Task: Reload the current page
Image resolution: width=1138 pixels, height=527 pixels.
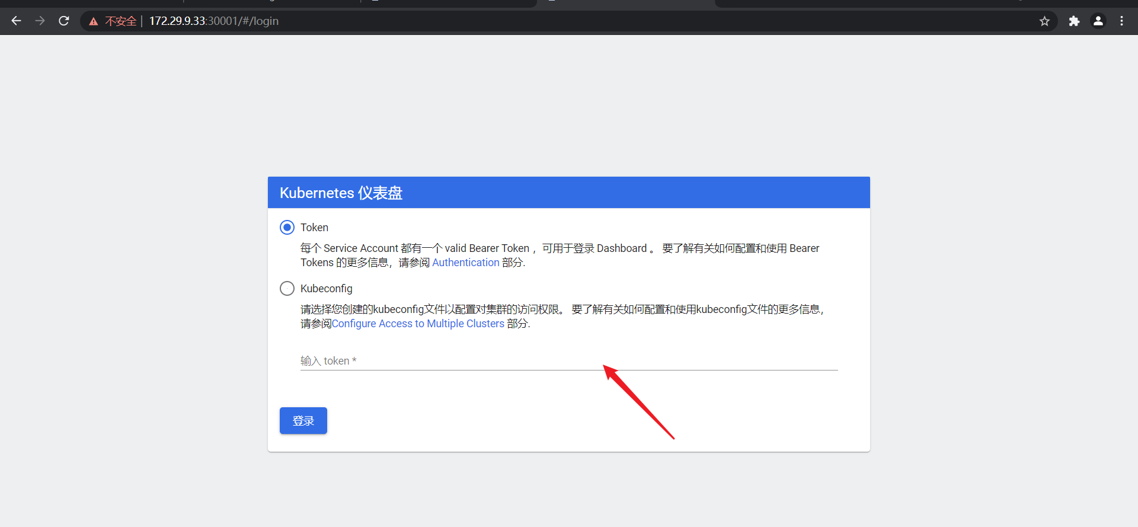Action: (x=64, y=21)
